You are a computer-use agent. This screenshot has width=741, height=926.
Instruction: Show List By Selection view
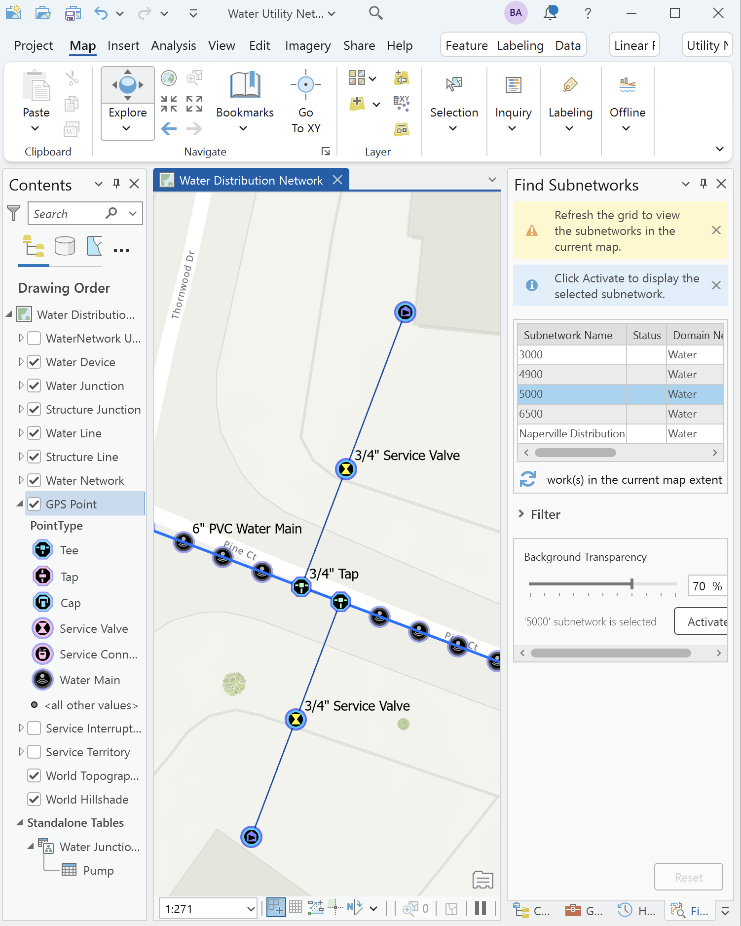click(x=94, y=246)
